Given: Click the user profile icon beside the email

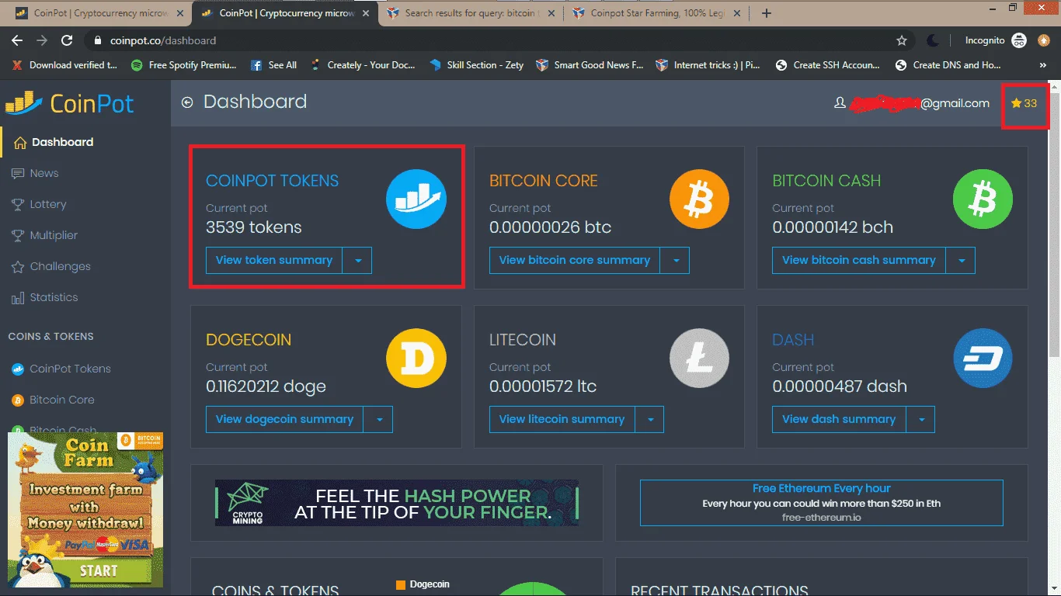Looking at the screenshot, I should pos(840,102).
